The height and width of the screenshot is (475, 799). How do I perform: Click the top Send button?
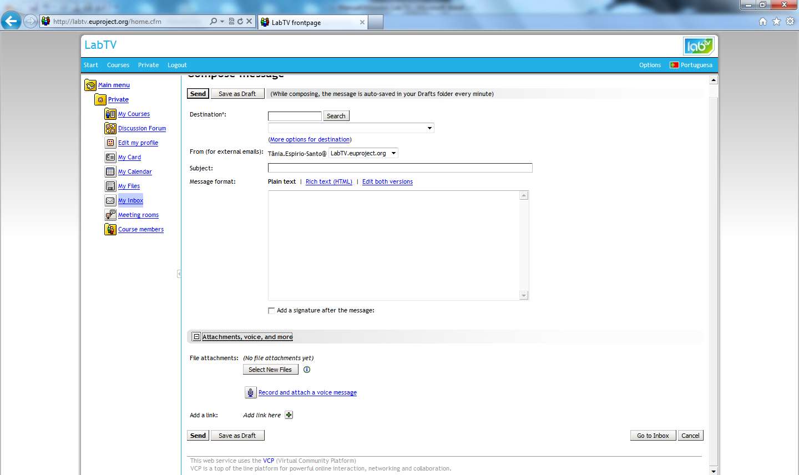point(198,94)
